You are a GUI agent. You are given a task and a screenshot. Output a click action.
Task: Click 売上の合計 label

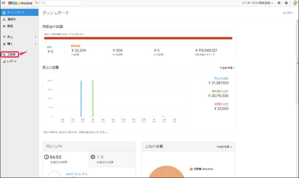[x=221, y=78]
